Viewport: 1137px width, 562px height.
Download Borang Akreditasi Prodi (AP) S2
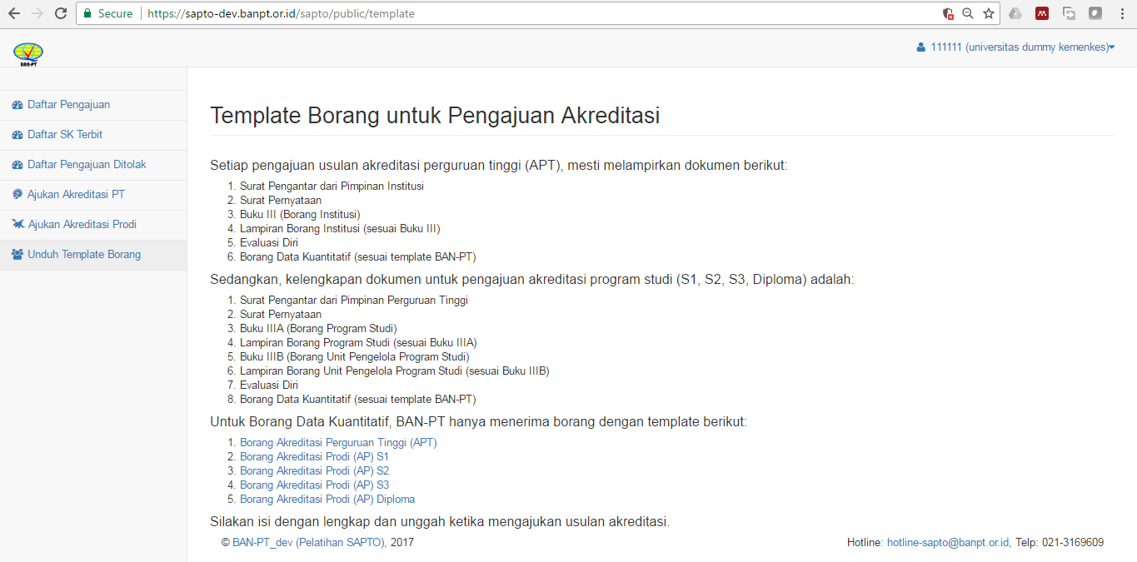[x=314, y=471]
